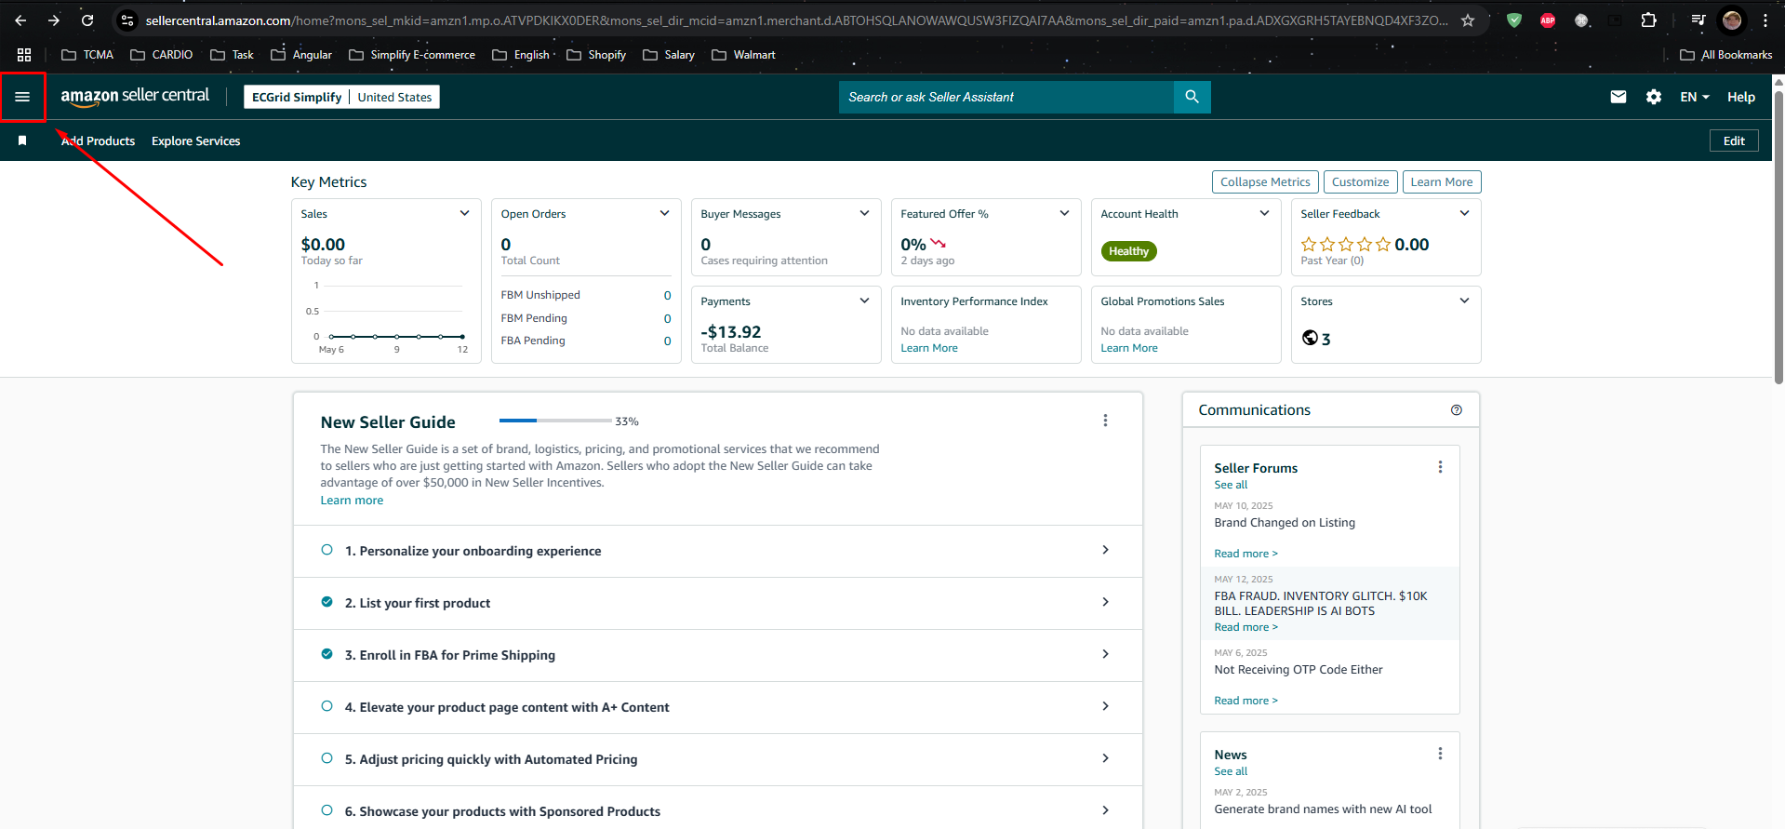This screenshot has width=1785, height=829.
Task: Click the Customize button
Action: [x=1360, y=182]
